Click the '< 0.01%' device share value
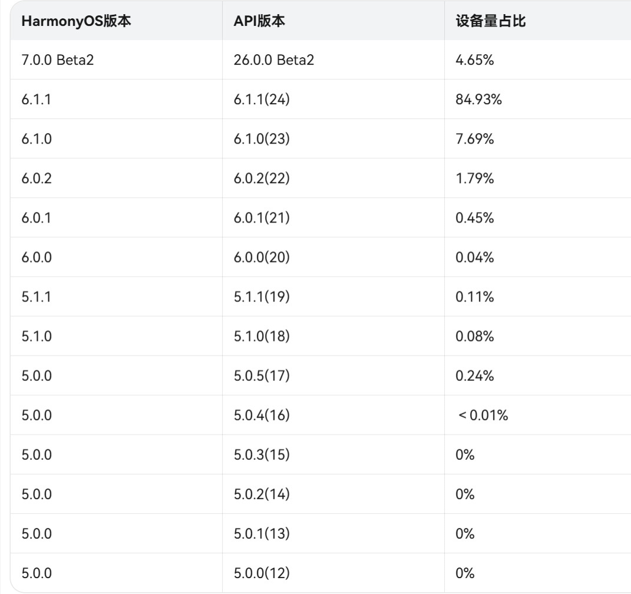Image resolution: width=631 pixels, height=594 pixels. click(x=483, y=415)
